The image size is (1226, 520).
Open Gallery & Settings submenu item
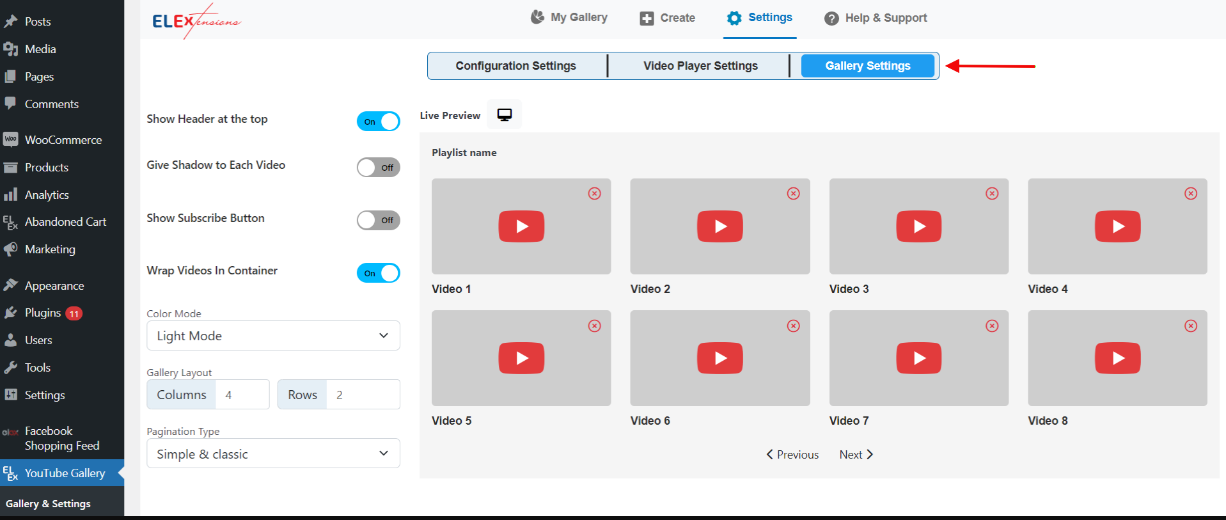pos(48,504)
